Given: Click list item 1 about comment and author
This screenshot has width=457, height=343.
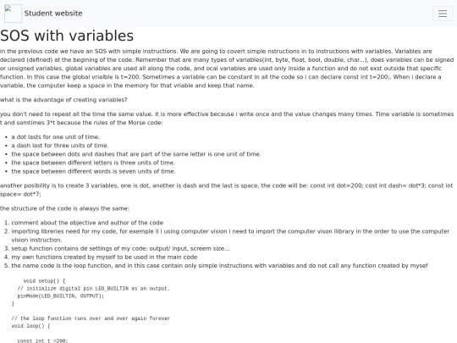Looking at the screenshot, I should (87, 223).
